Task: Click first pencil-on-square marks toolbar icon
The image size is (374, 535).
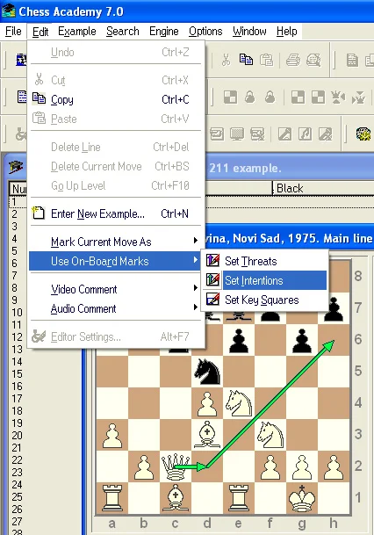Action: [x=284, y=134]
